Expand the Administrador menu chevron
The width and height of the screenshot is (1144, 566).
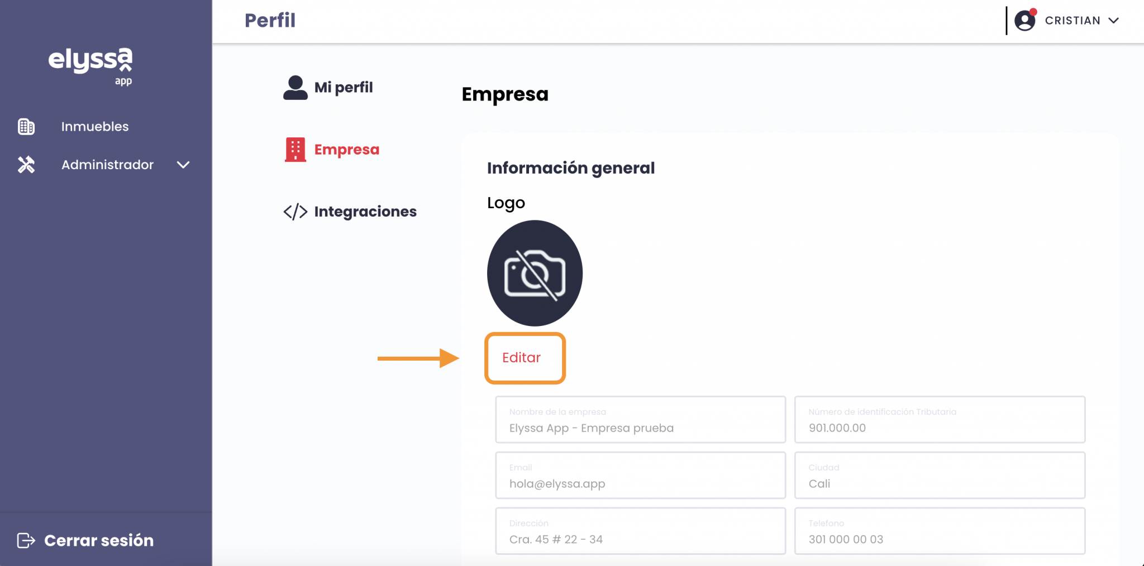click(x=183, y=165)
